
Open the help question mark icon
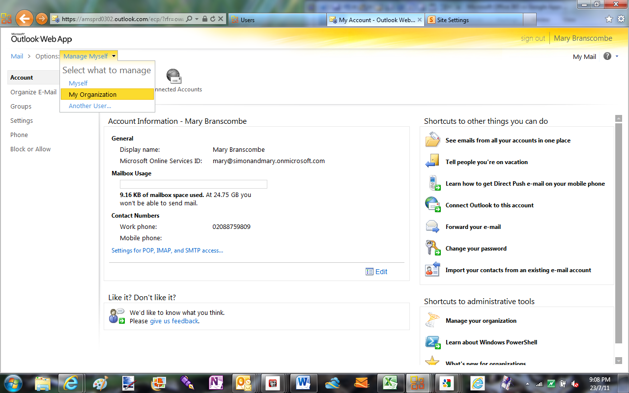tap(607, 56)
